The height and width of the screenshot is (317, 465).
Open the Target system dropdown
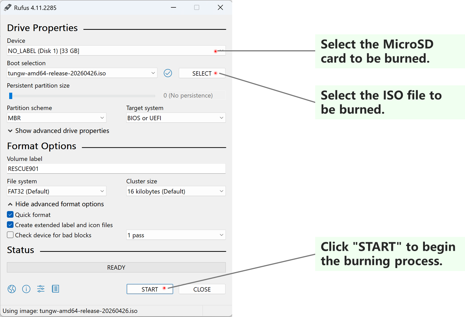(x=176, y=118)
